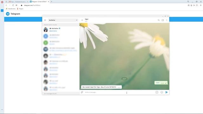Maximize the Telegram desktop window

pyautogui.click(x=165, y=16)
